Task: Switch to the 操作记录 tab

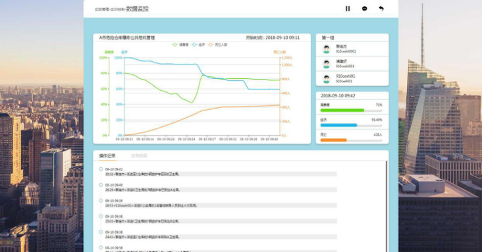Action: 107,156
